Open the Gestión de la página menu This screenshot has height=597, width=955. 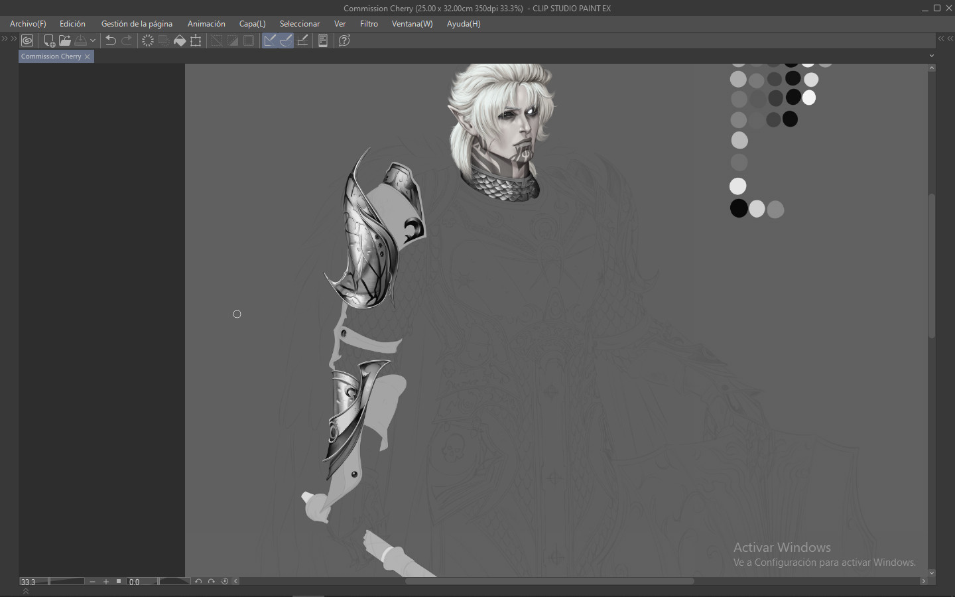coord(137,24)
